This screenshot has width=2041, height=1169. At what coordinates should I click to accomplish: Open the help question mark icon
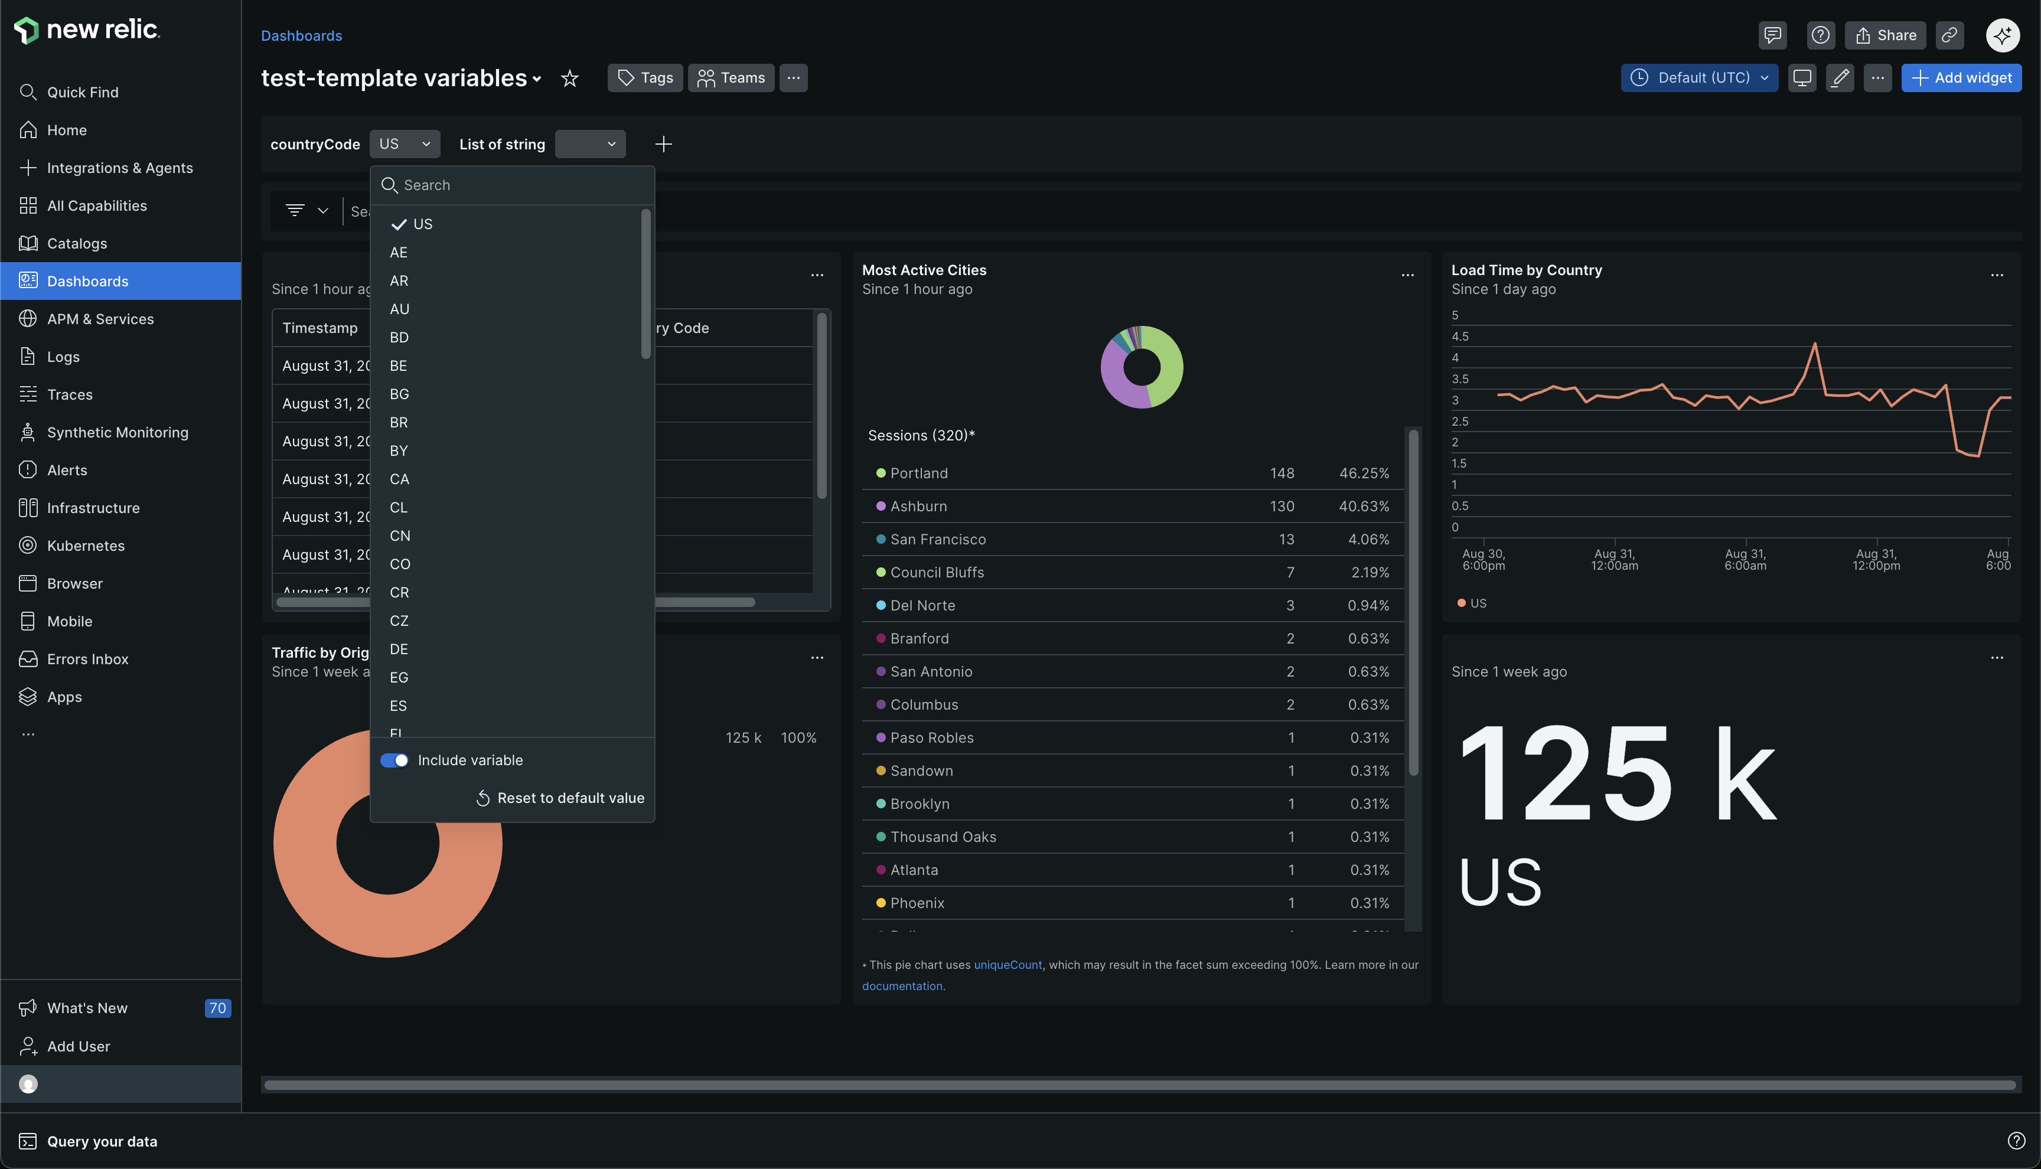(1820, 35)
